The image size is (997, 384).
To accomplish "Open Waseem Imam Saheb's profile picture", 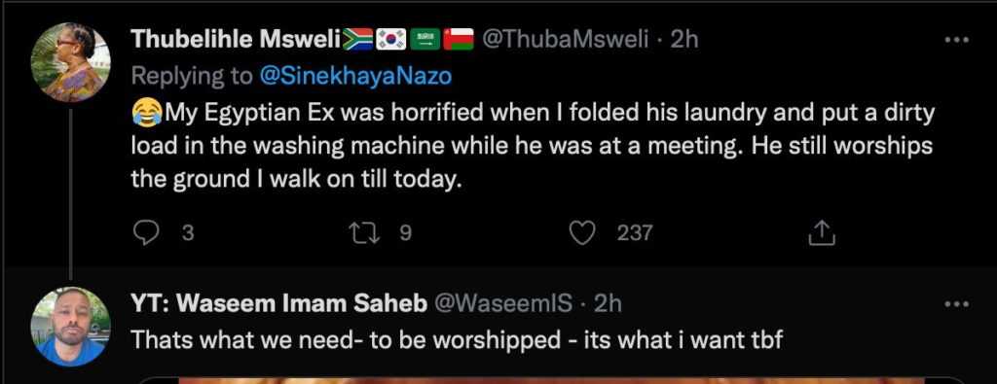I will [70, 327].
